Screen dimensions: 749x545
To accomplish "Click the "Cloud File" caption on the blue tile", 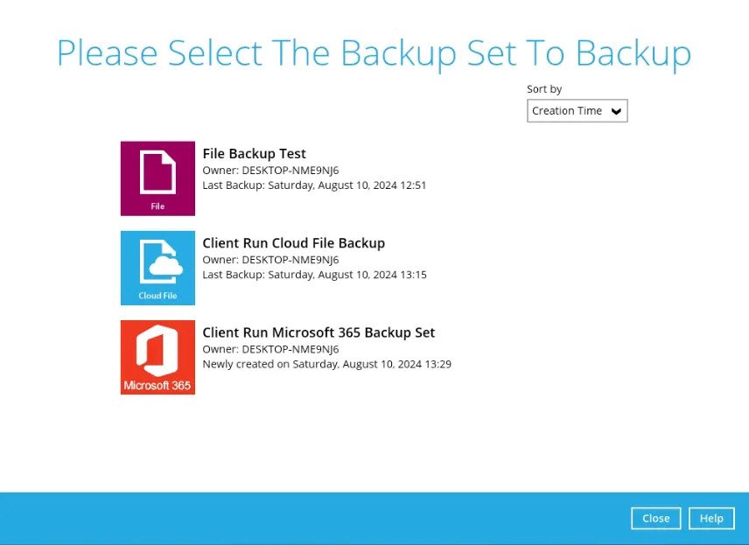I will [x=157, y=296].
